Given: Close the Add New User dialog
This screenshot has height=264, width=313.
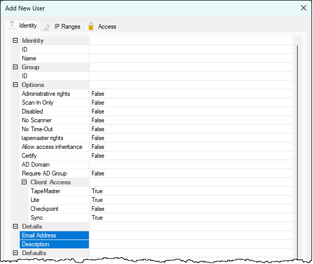Looking at the screenshot, I should [x=304, y=8].
